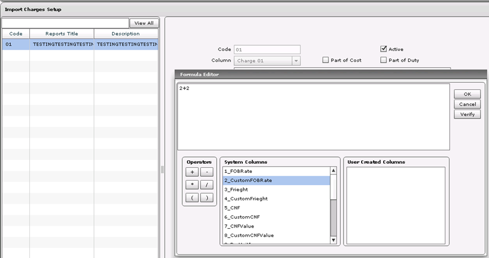Select 6_CustomCNF system column
The width and height of the screenshot is (489, 258).
pyautogui.click(x=276, y=217)
